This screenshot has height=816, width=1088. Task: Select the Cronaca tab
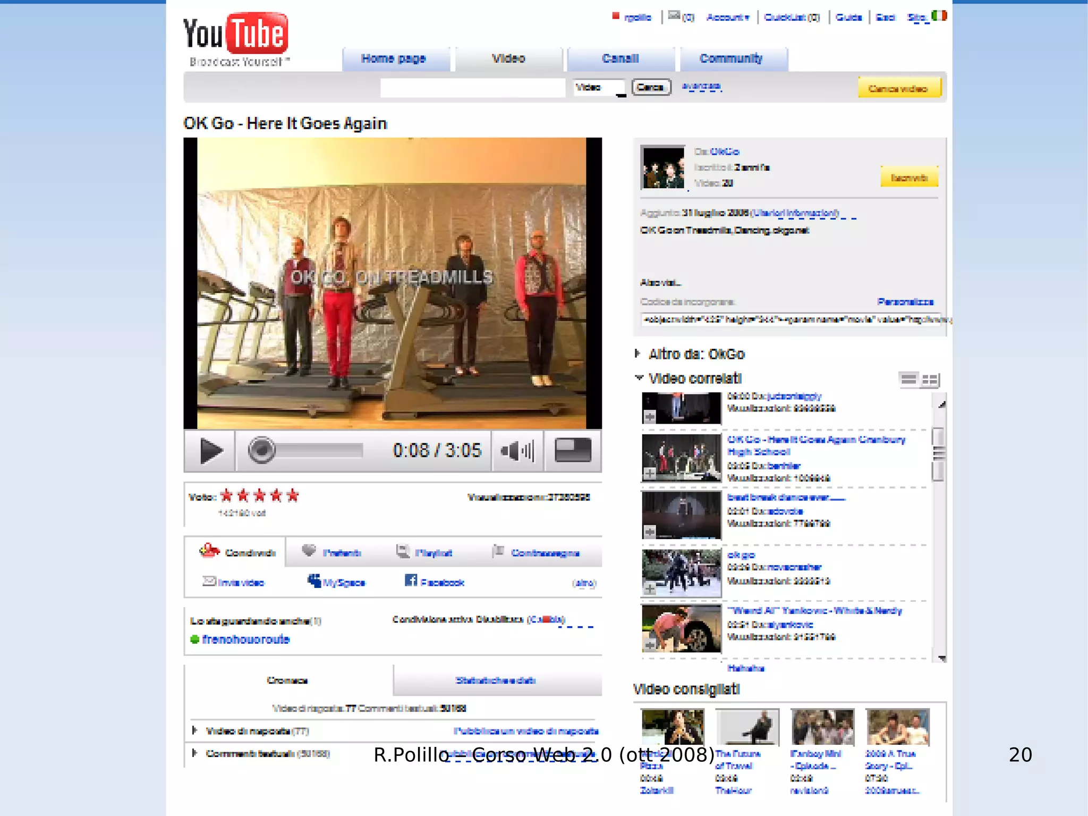pos(287,680)
